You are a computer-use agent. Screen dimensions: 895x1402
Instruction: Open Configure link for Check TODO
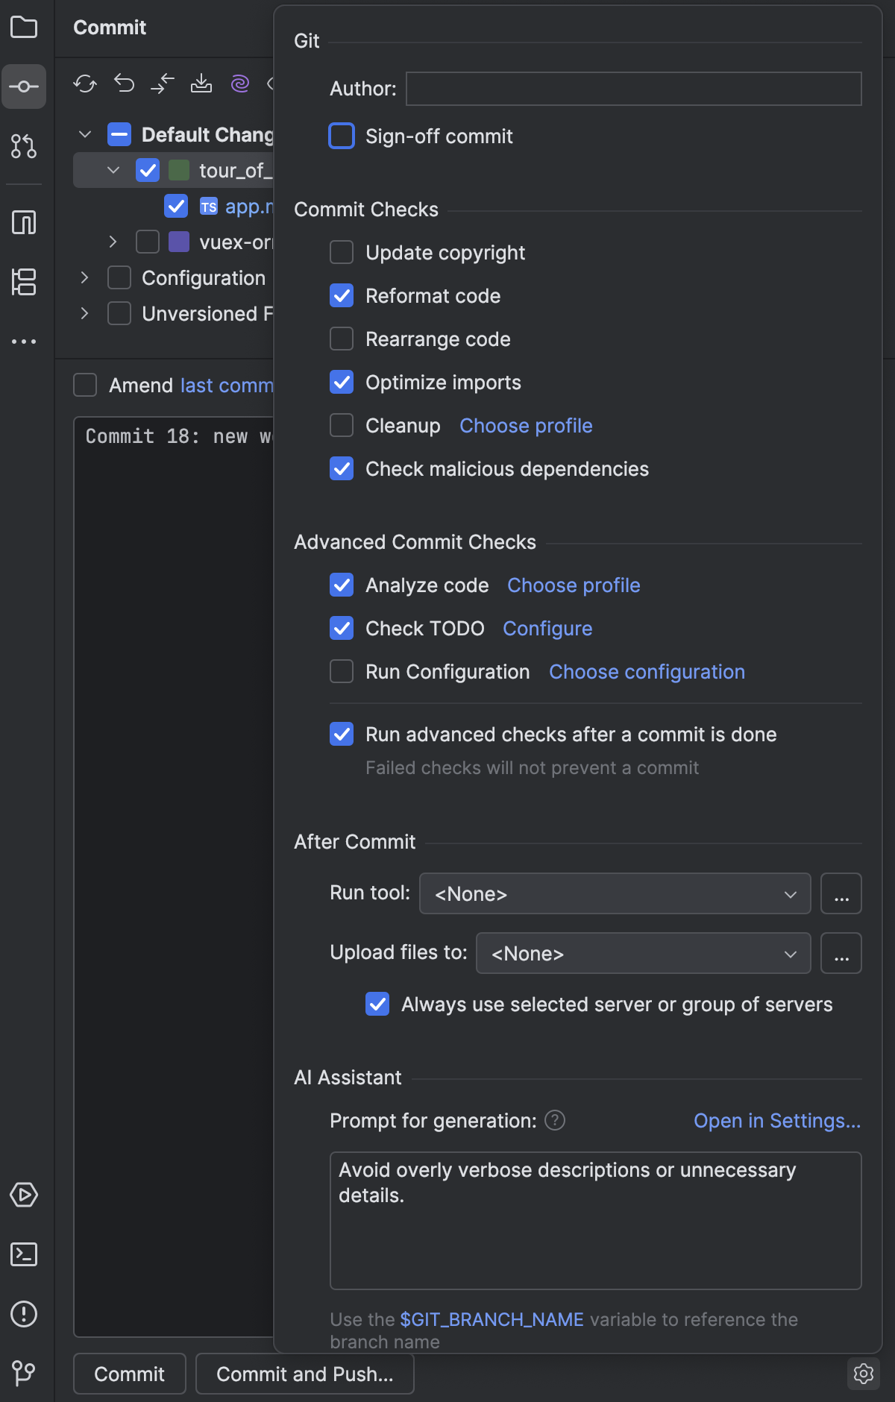coord(547,628)
